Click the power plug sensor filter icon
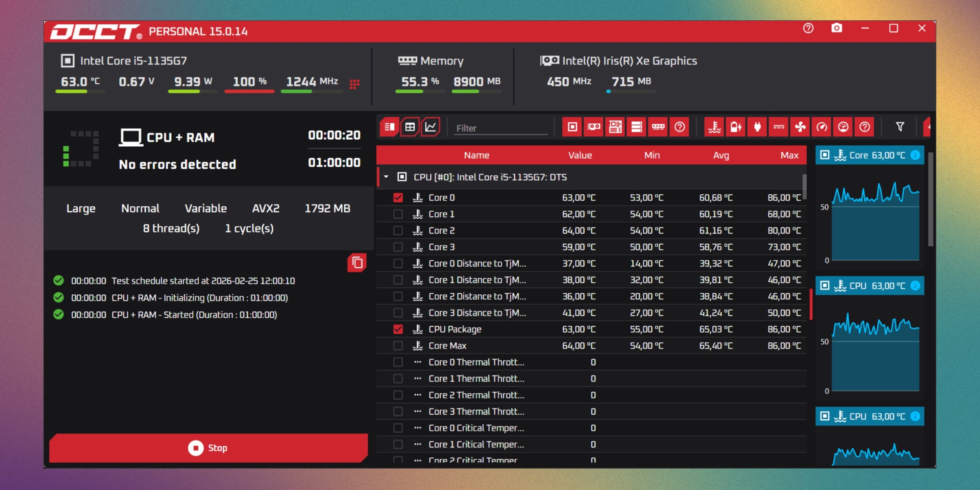980x490 pixels. pos(757,127)
